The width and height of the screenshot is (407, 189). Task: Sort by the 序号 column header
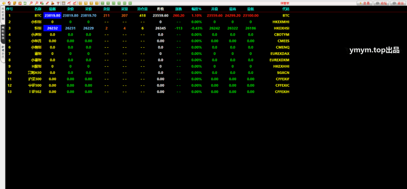[x=9, y=9]
